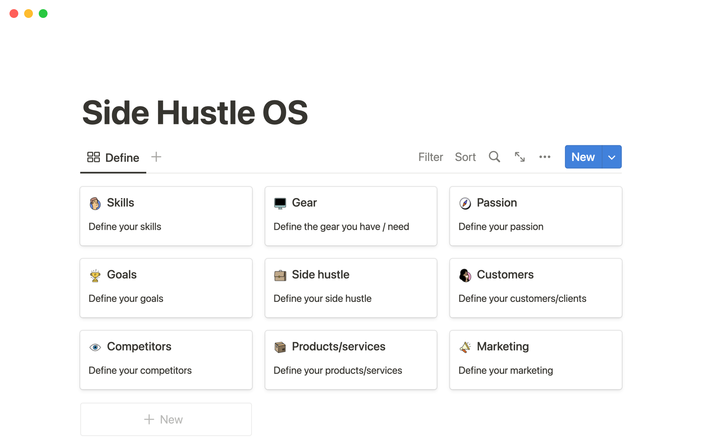This screenshot has height=439, width=702.
Task: Add a new view with plus icon
Action: (x=156, y=157)
